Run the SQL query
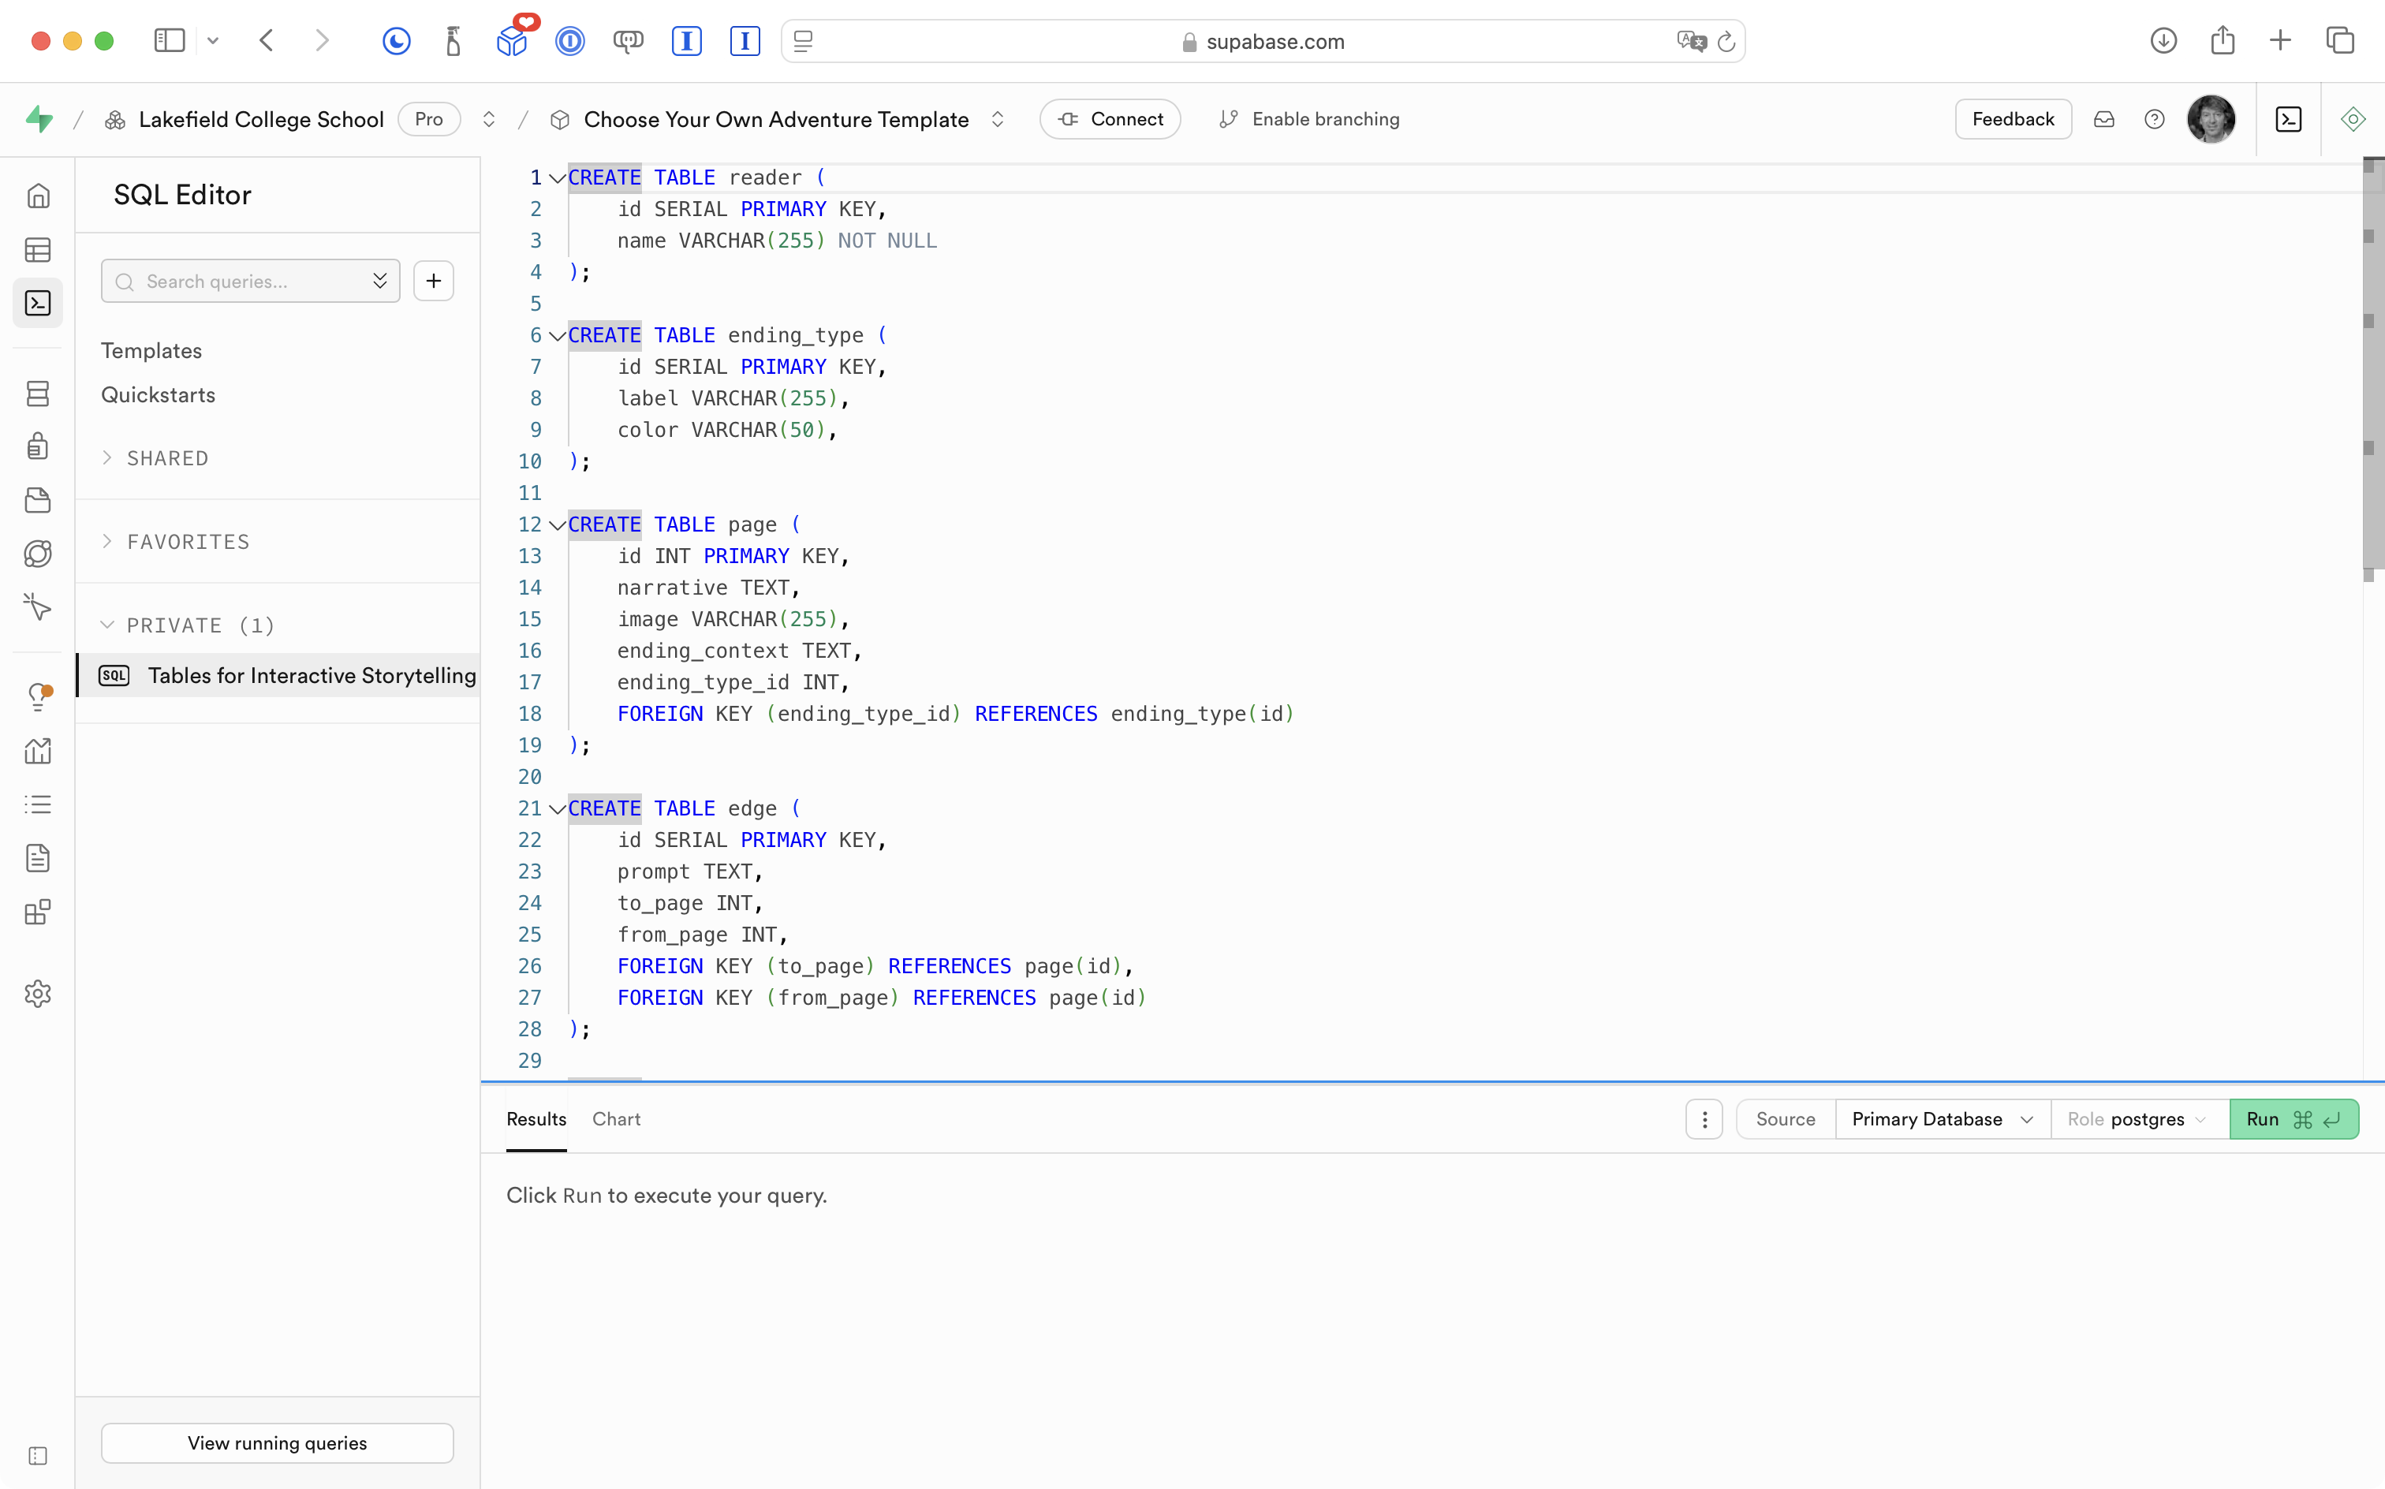 click(2293, 1118)
